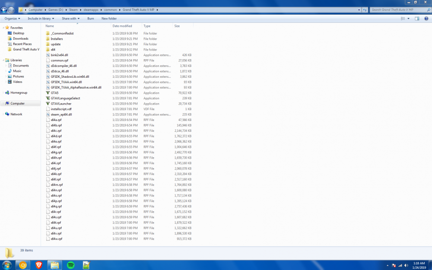Navigate to the Steam breadcrumb
This screenshot has height=270, width=432.
tap(73, 10)
